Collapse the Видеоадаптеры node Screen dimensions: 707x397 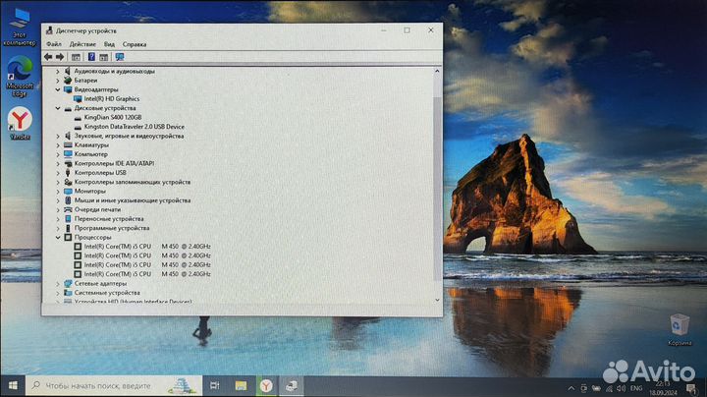pyautogui.click(x=58, y=89)
